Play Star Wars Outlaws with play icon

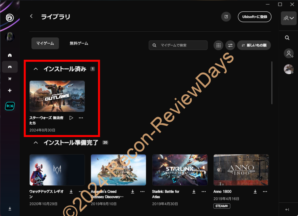click(71, 118)
